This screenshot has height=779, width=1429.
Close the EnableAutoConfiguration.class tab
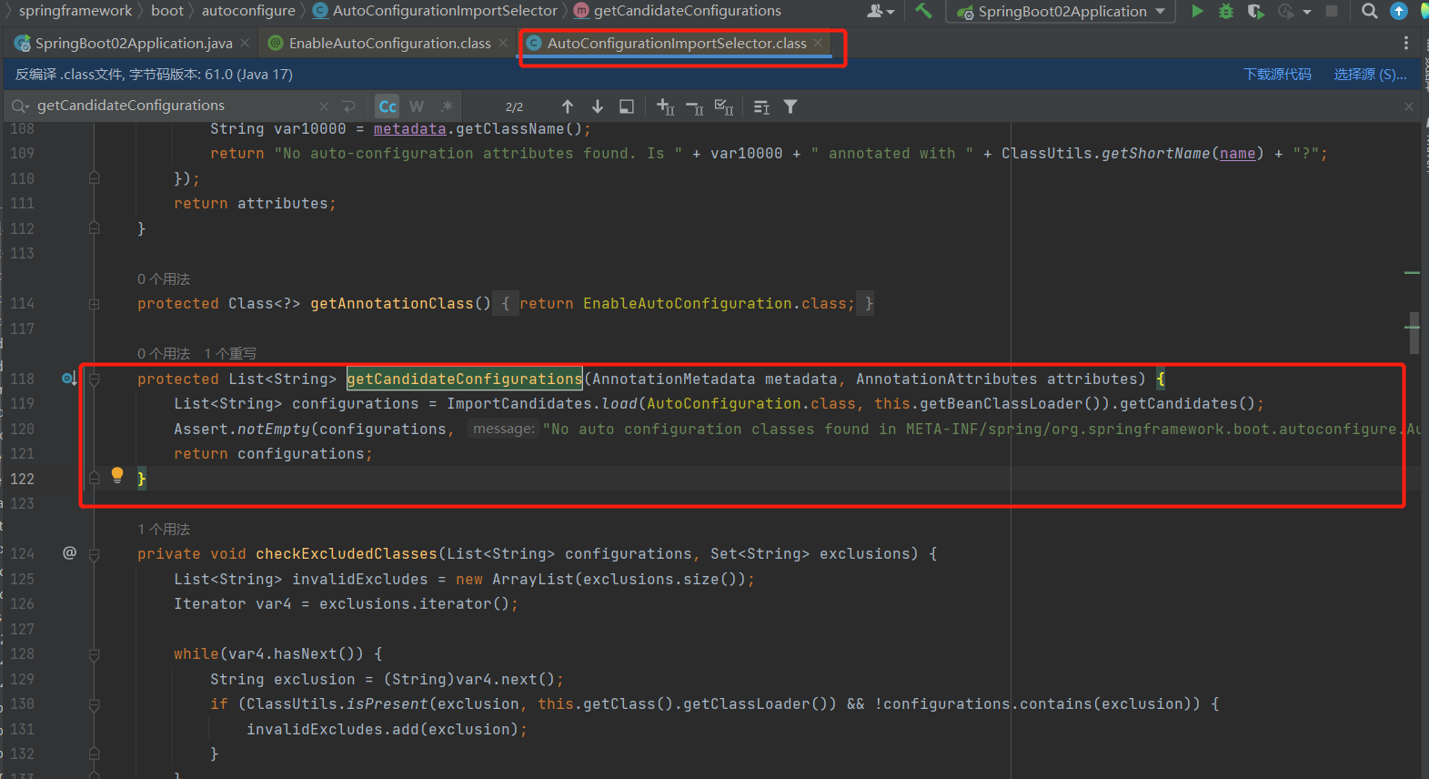point(503,43)
